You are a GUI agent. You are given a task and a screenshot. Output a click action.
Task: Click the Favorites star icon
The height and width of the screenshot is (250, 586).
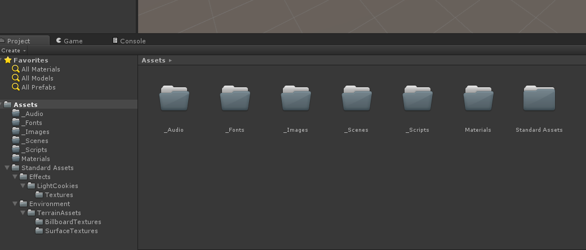tap(8, 60)
